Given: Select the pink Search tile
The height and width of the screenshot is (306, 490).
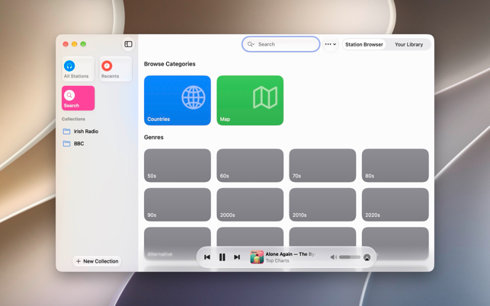Looking at the screenshot, I should pyautogui.click(x=78, y=98).
